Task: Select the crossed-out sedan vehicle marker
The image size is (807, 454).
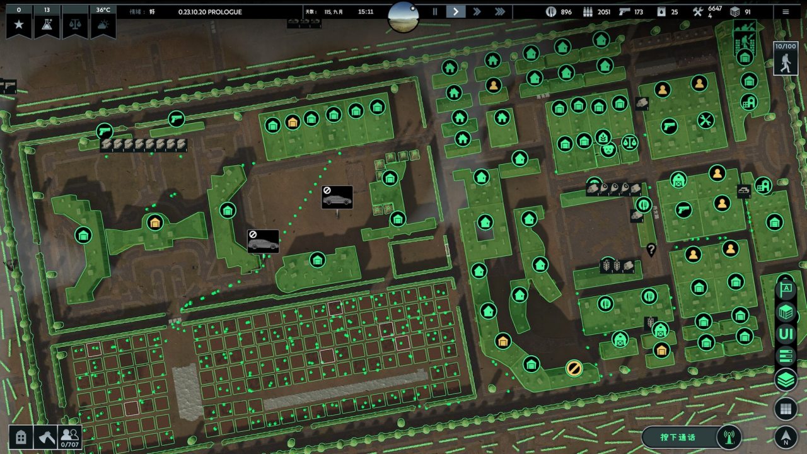Action: (x=337, y=197)
